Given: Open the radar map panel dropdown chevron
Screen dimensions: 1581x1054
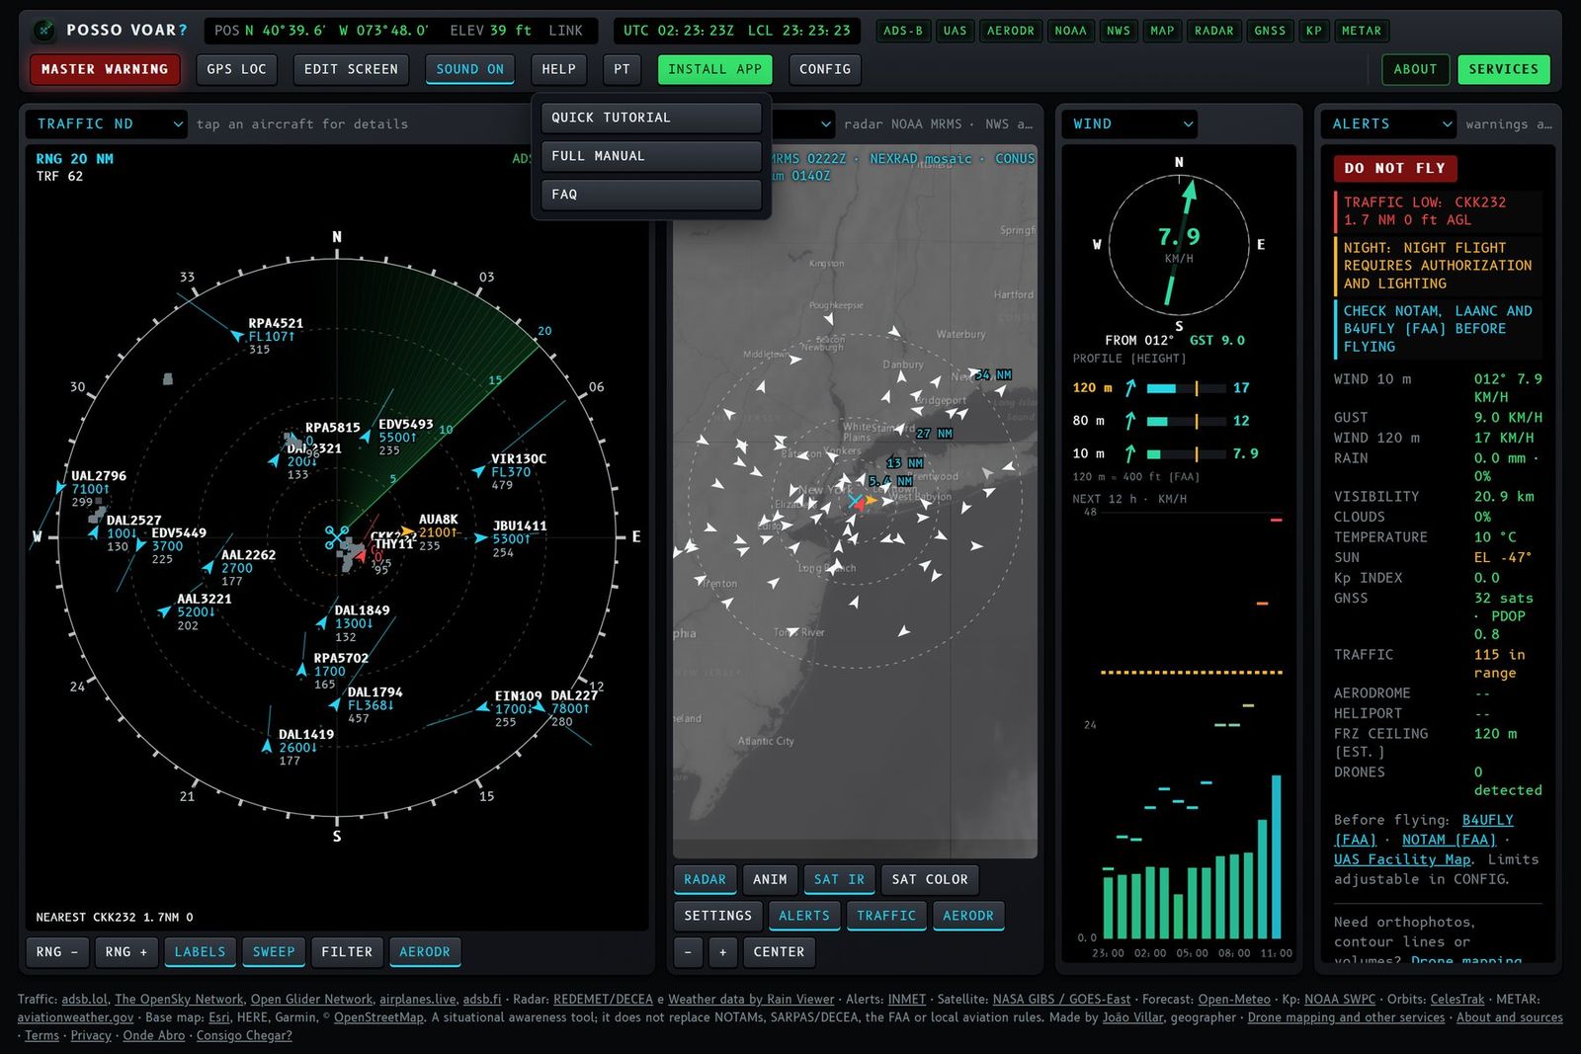Looking at the screenshot, I should (826, 124).
